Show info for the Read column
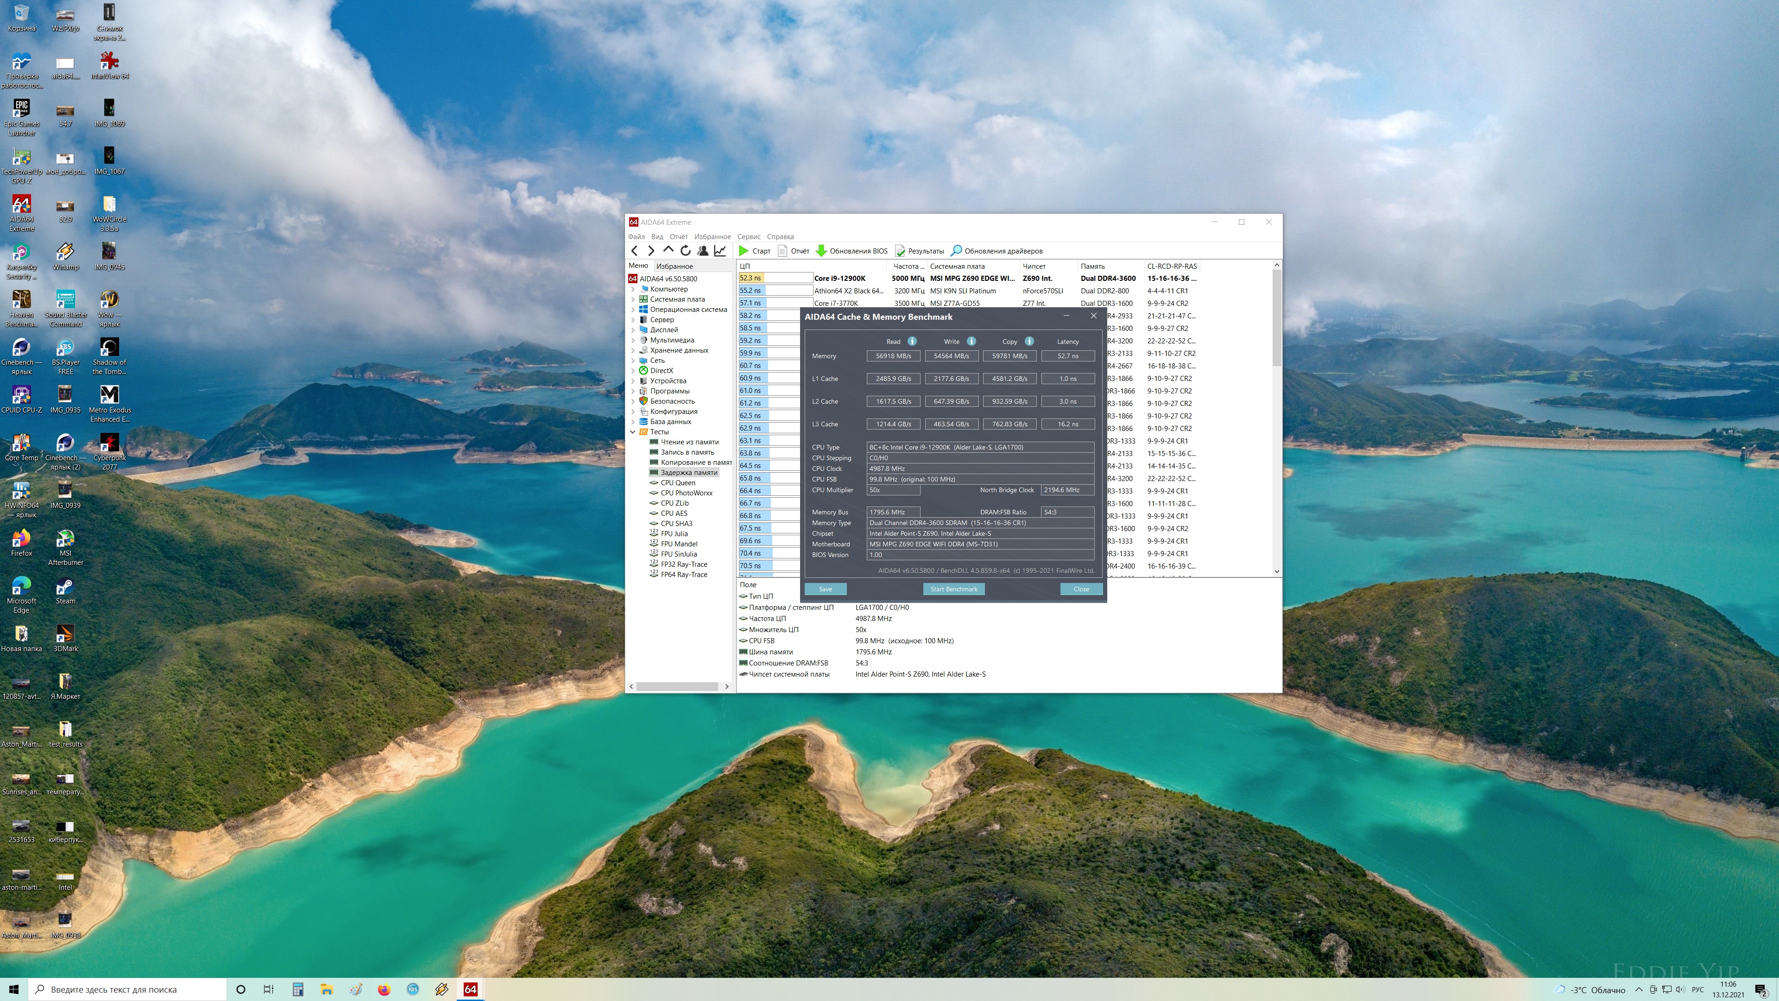Image resolution: width=1779 pixels, height=1001 pixels. point(912,341)
